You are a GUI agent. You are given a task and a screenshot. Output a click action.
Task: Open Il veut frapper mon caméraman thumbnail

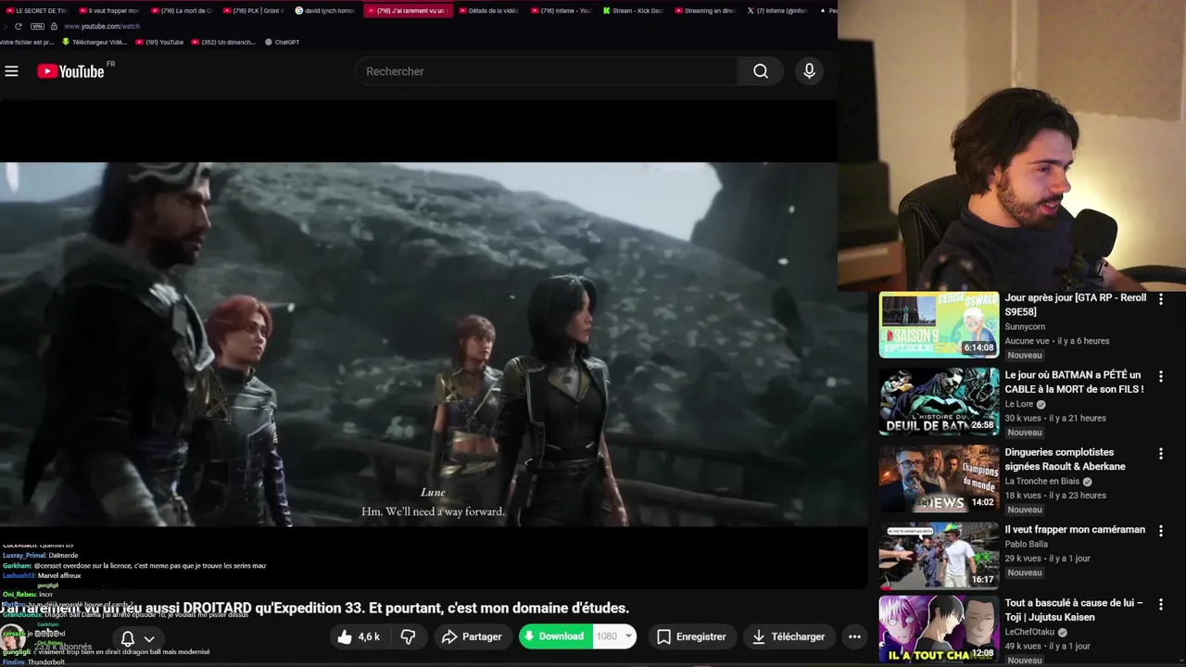point(939,556)
